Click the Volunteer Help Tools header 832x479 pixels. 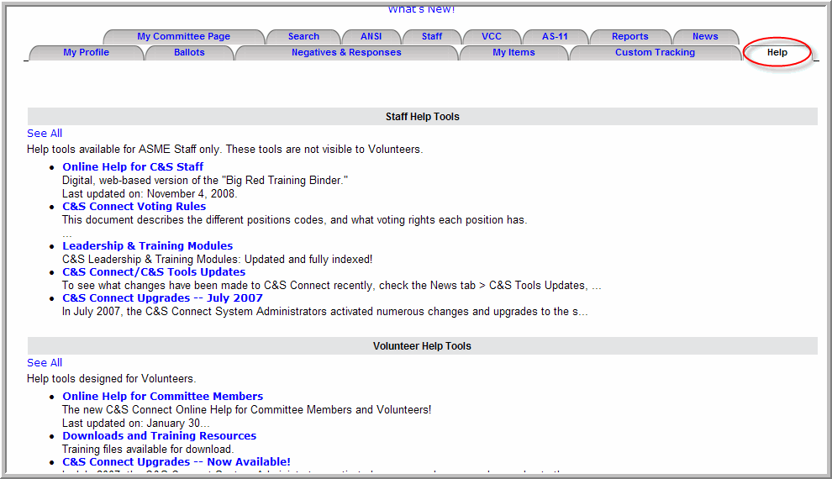(423, 346)
